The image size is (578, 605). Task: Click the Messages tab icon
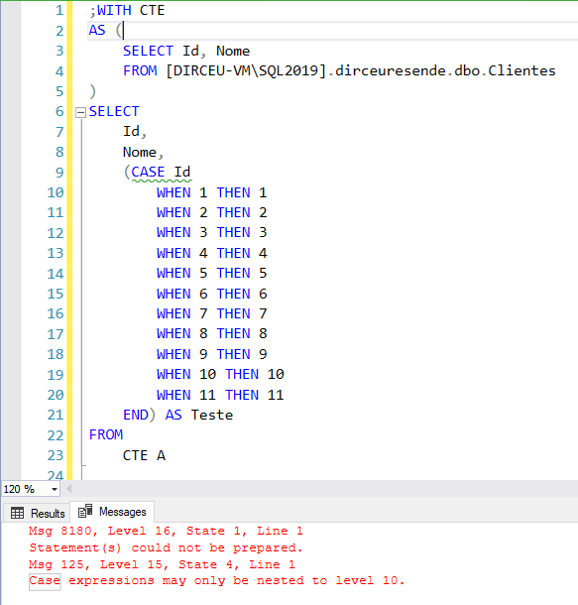[x=85, y=511]
